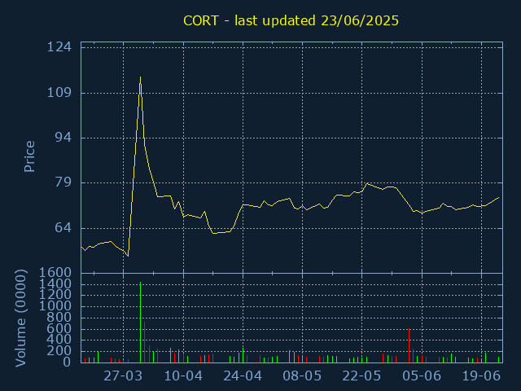Click the date label 24-04
Screen dimensions: 521x391
point(243,376)
